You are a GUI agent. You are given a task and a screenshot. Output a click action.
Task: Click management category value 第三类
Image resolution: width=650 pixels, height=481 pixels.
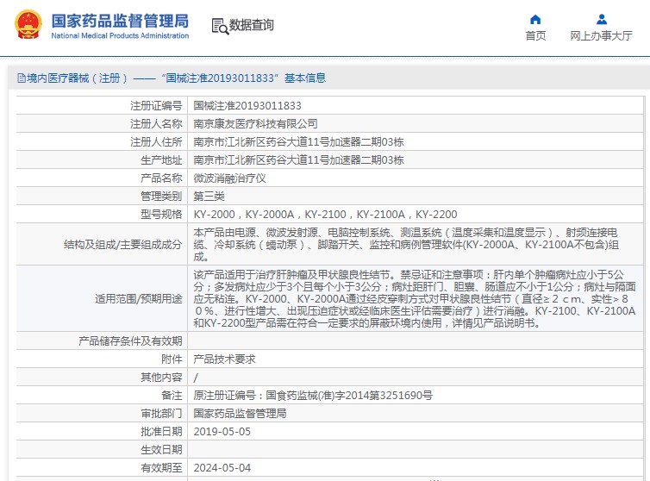click(x=209, y=197)
